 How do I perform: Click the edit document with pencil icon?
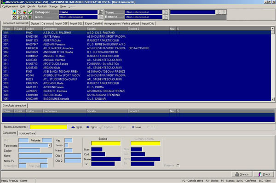pyautogui.click(x=19, y=17)
